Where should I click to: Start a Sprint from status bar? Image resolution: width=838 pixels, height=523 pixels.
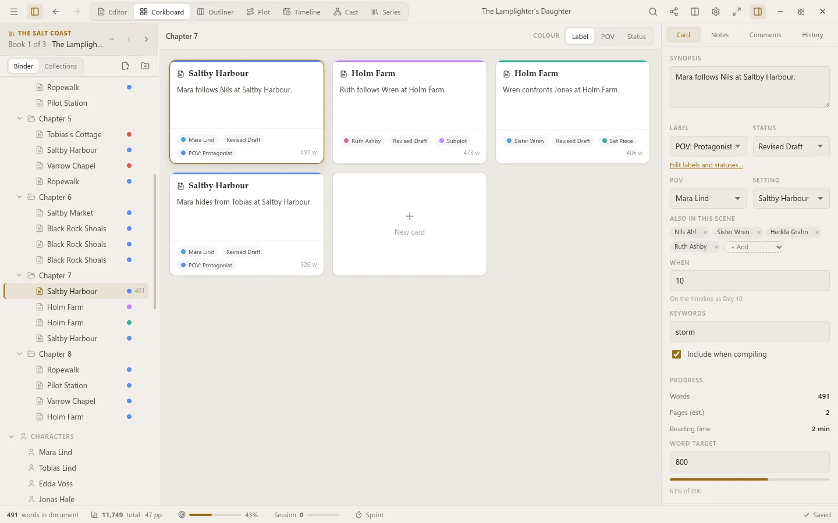(370, 515)
